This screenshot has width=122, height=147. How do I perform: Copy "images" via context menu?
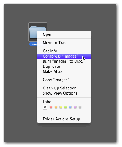[x=64, y=80]
